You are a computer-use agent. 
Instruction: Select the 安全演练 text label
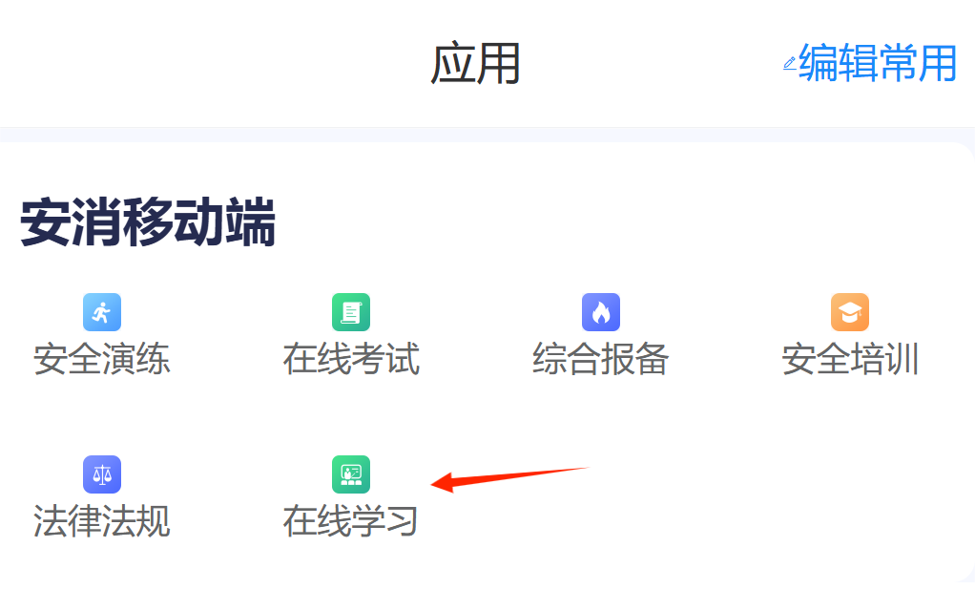point(101,359)
